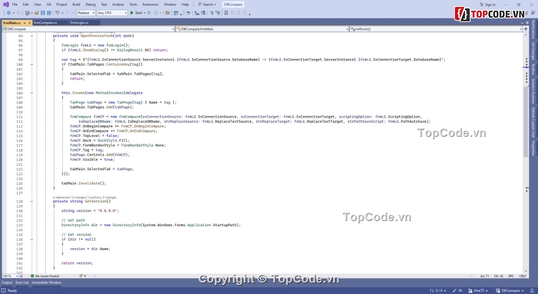The height and width of the screenshot is (294, 538).
Task: Open the Undo history dropdown arrow
Action: coord(62,12)
